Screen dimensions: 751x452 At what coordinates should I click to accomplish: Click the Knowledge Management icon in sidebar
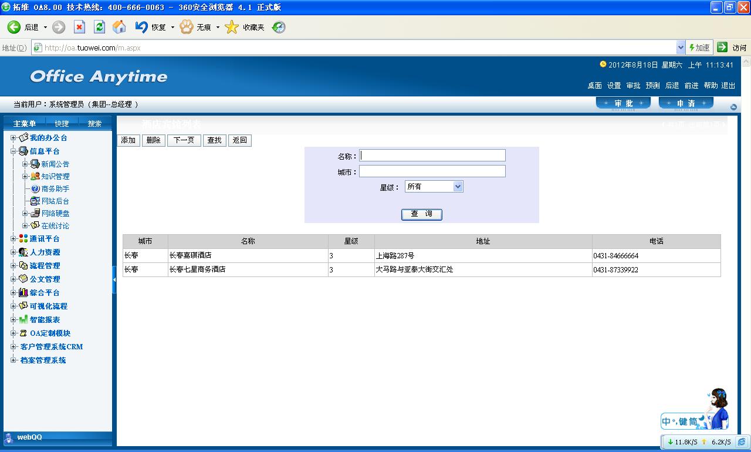point(35,176)
